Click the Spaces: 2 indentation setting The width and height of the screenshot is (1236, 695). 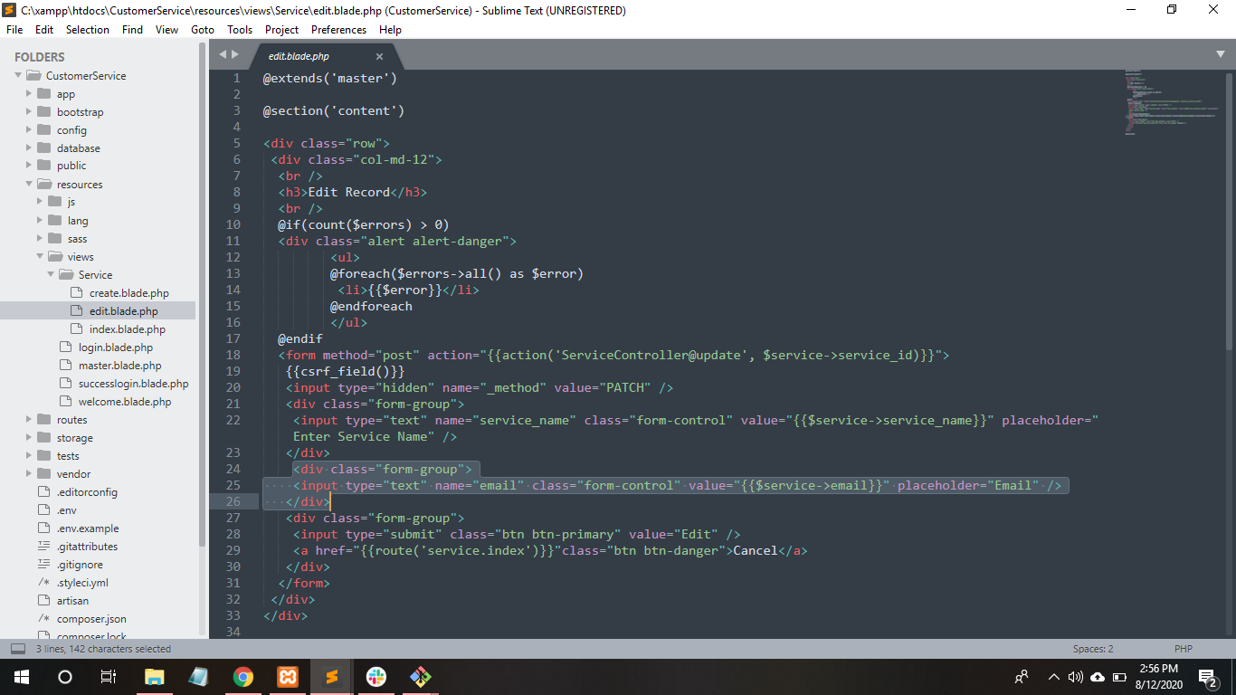coord(1093,649)
